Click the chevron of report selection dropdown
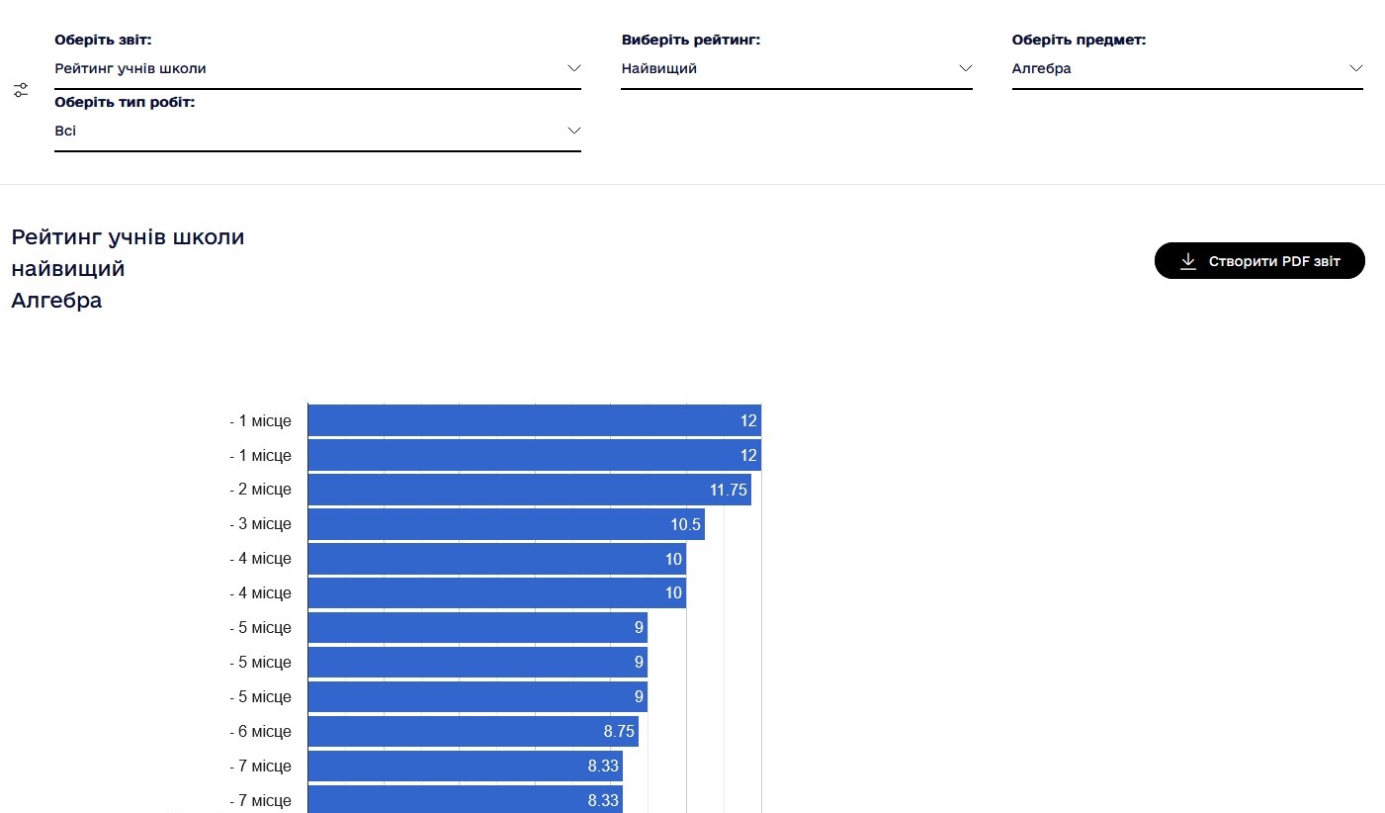 (573, 68)
